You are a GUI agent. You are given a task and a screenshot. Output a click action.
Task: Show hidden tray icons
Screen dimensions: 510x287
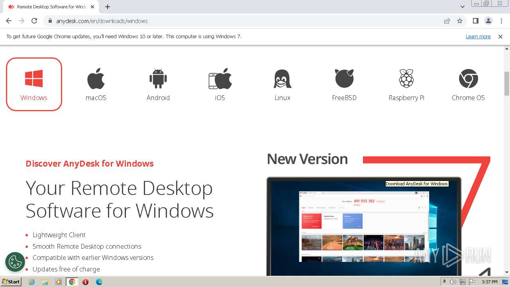coord(444,282)
